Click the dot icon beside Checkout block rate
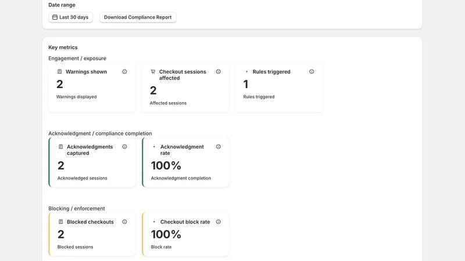Viewport: 465px width, 261px height. click(x=154, y=222)
